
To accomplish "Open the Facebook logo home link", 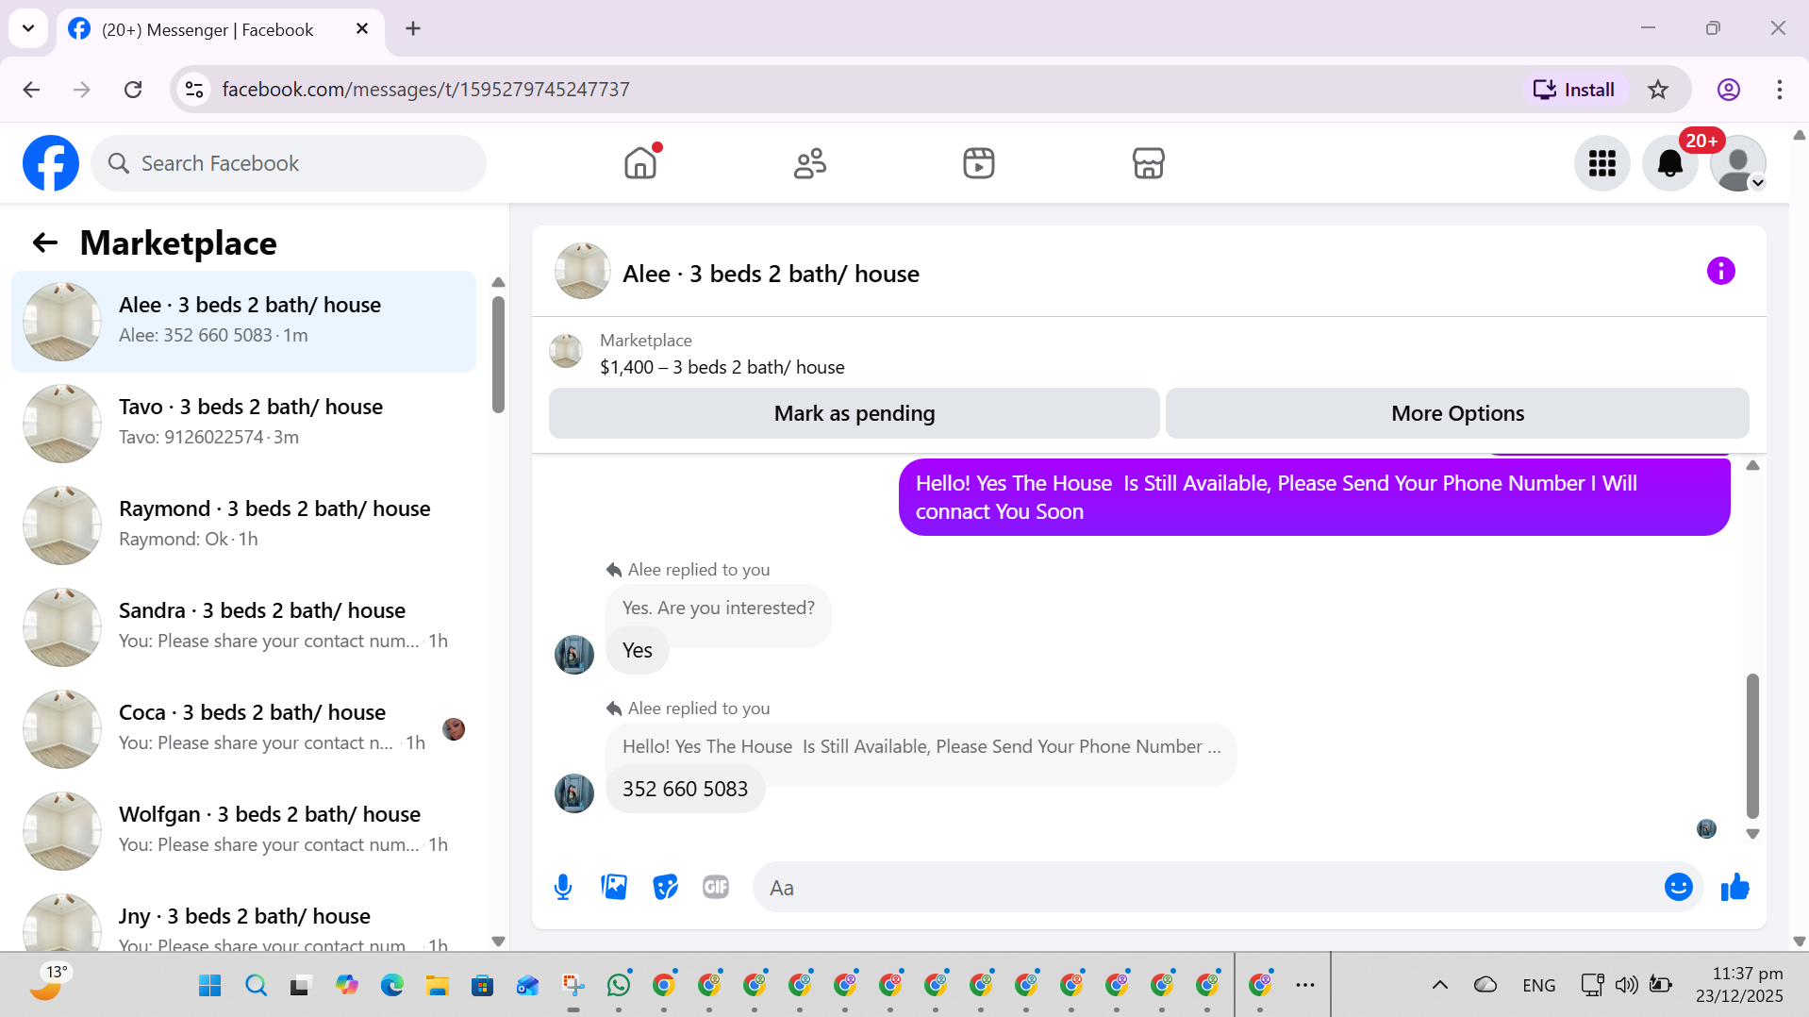I will [51, 163].
